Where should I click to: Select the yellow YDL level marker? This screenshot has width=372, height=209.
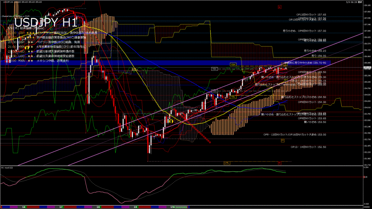(x=233, y=97)
